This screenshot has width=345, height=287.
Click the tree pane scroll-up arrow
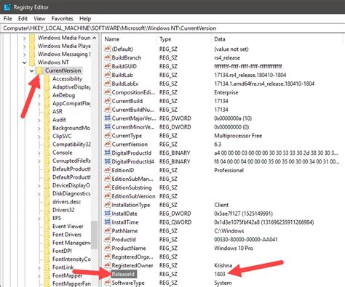click(95, 38)
